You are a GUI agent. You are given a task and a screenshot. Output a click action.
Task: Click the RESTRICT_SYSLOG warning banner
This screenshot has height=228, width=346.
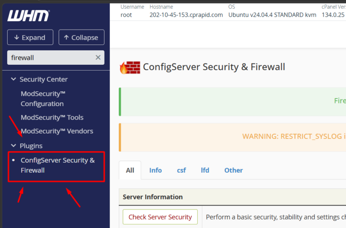[x=232, y=137]
